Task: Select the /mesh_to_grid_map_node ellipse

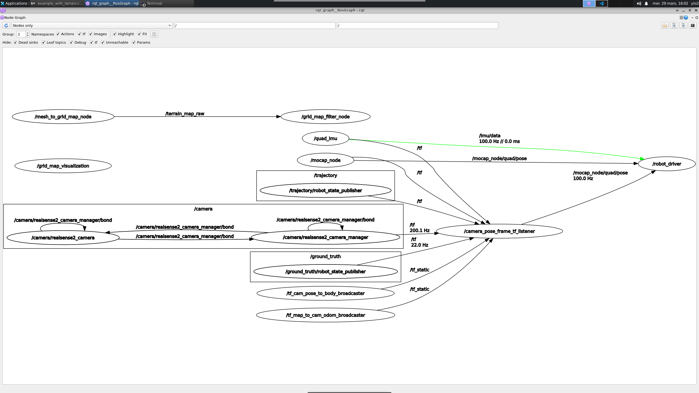Action: 63,117
